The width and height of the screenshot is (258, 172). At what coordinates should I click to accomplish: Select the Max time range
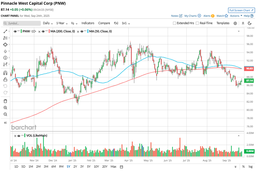pos(113,167)
